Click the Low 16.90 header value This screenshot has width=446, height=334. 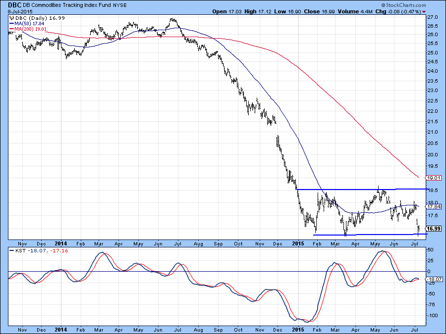pos(287,12)
